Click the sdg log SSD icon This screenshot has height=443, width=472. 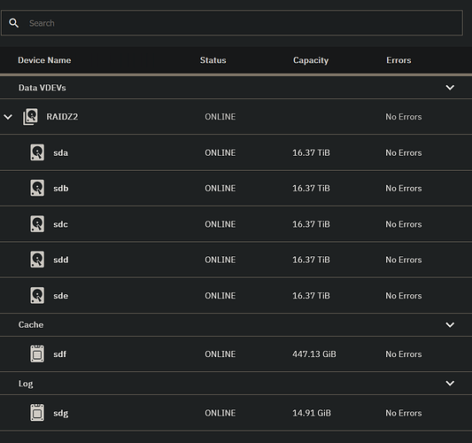point(37,413)
